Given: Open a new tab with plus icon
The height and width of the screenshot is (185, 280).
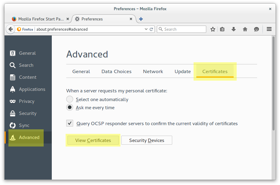Looking at the screenshot, I should tap(141, 19).
